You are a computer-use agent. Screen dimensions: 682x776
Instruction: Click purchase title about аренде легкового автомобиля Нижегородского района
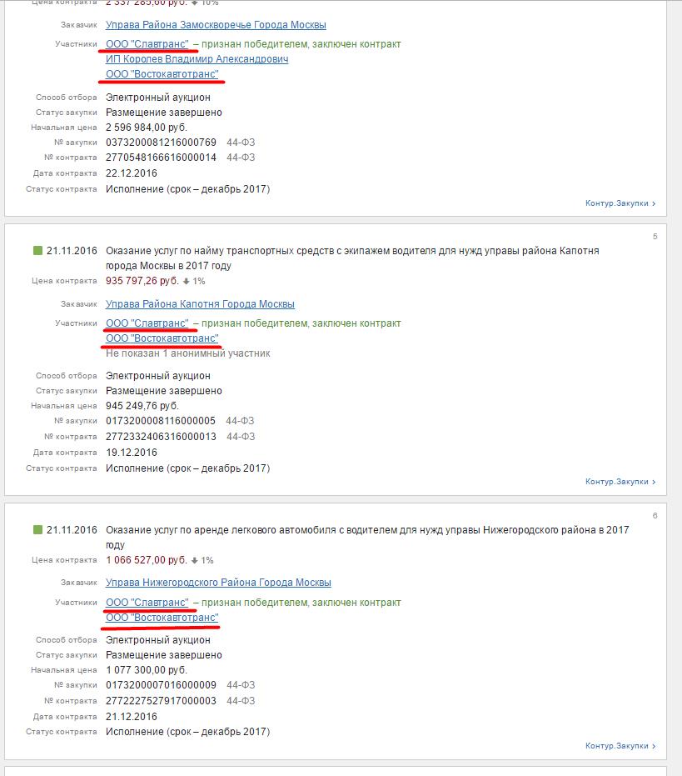367,537
